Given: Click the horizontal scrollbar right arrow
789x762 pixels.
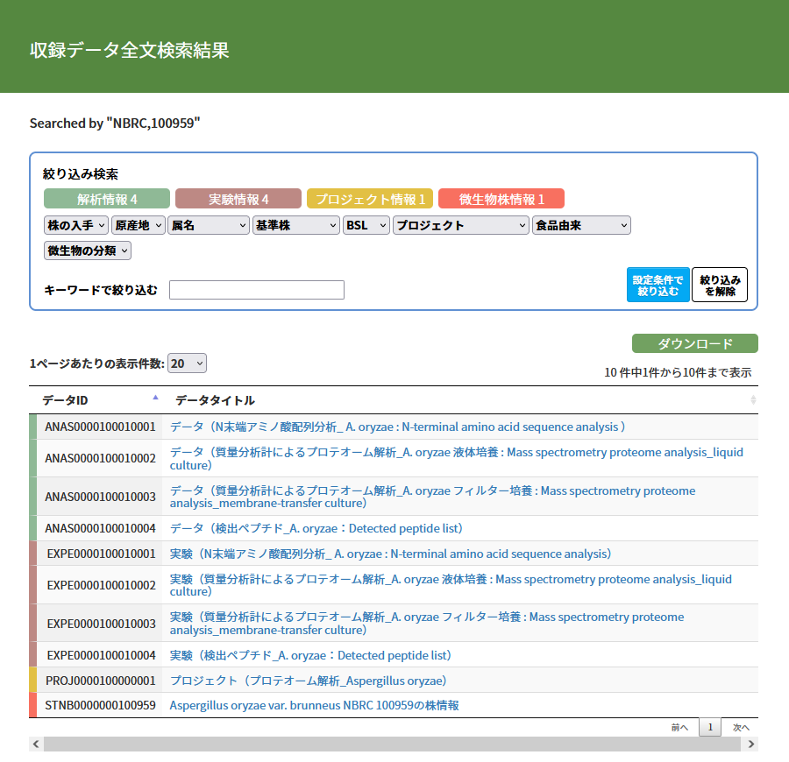Looking at the screenshot, I should [751, 744].
